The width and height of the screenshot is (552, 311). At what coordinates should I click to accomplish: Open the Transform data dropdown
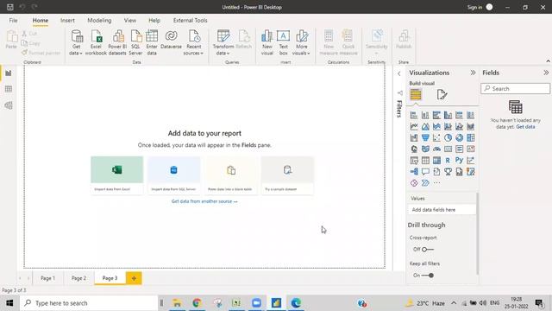click(x=223, y=42)
